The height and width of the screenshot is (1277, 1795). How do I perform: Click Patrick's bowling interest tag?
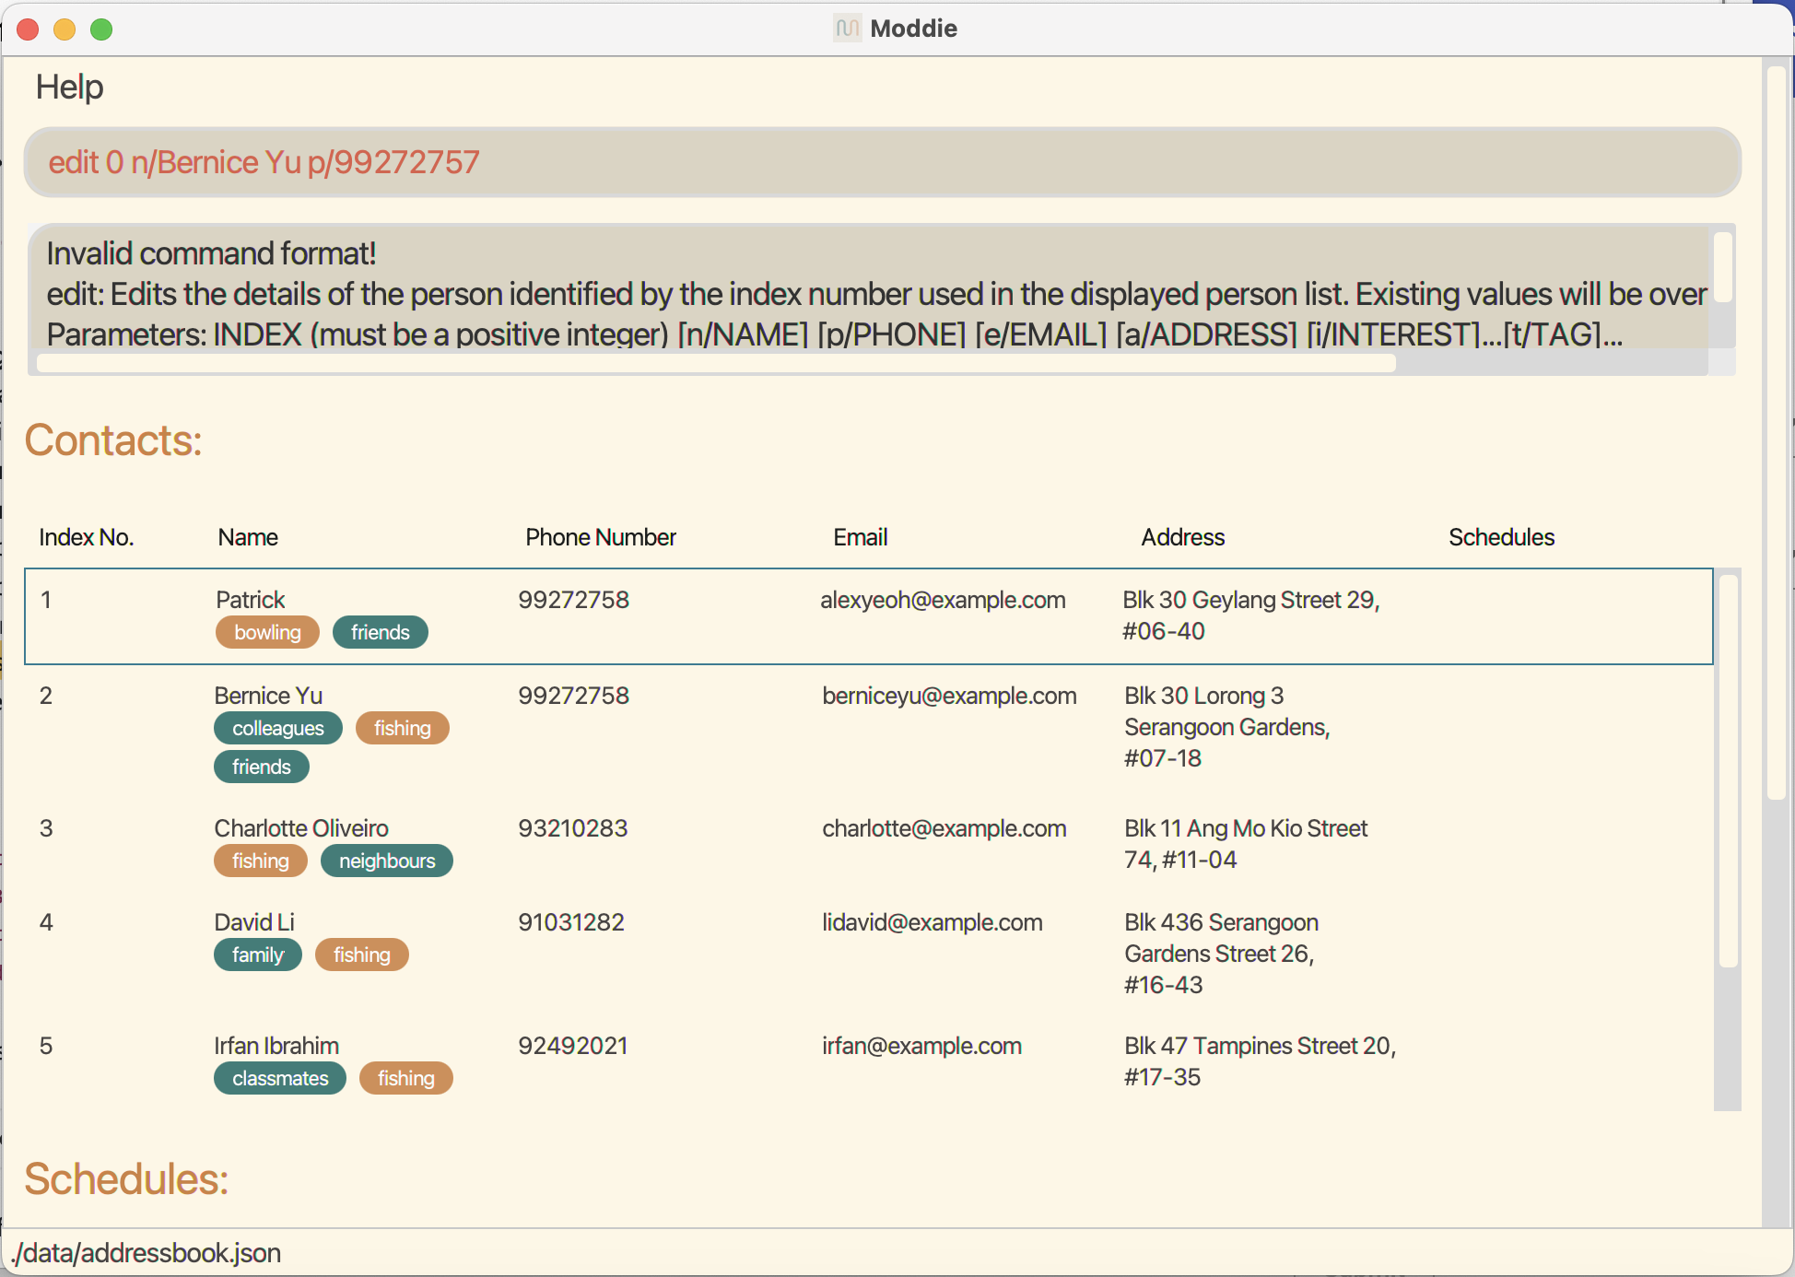pyautogui.click(x=267, y=633)
